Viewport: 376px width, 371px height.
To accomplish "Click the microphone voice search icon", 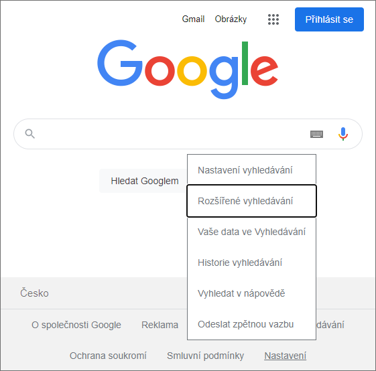I will pos(343,134).
